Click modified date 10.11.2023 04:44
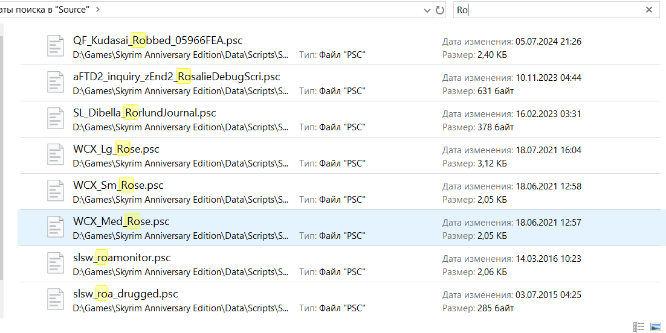 [x=548, y=78]
